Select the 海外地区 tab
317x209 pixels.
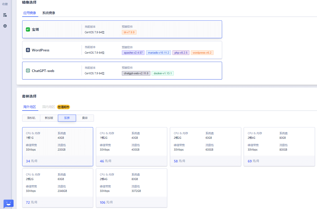coord(30,107)
